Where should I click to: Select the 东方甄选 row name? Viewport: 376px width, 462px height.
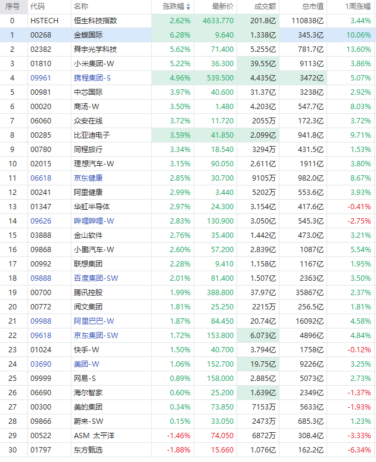click(x=88, y=450)
